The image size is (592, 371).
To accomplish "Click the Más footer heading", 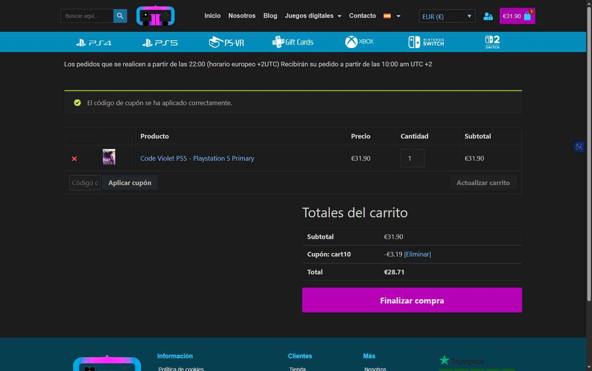I will coord(369,356).
